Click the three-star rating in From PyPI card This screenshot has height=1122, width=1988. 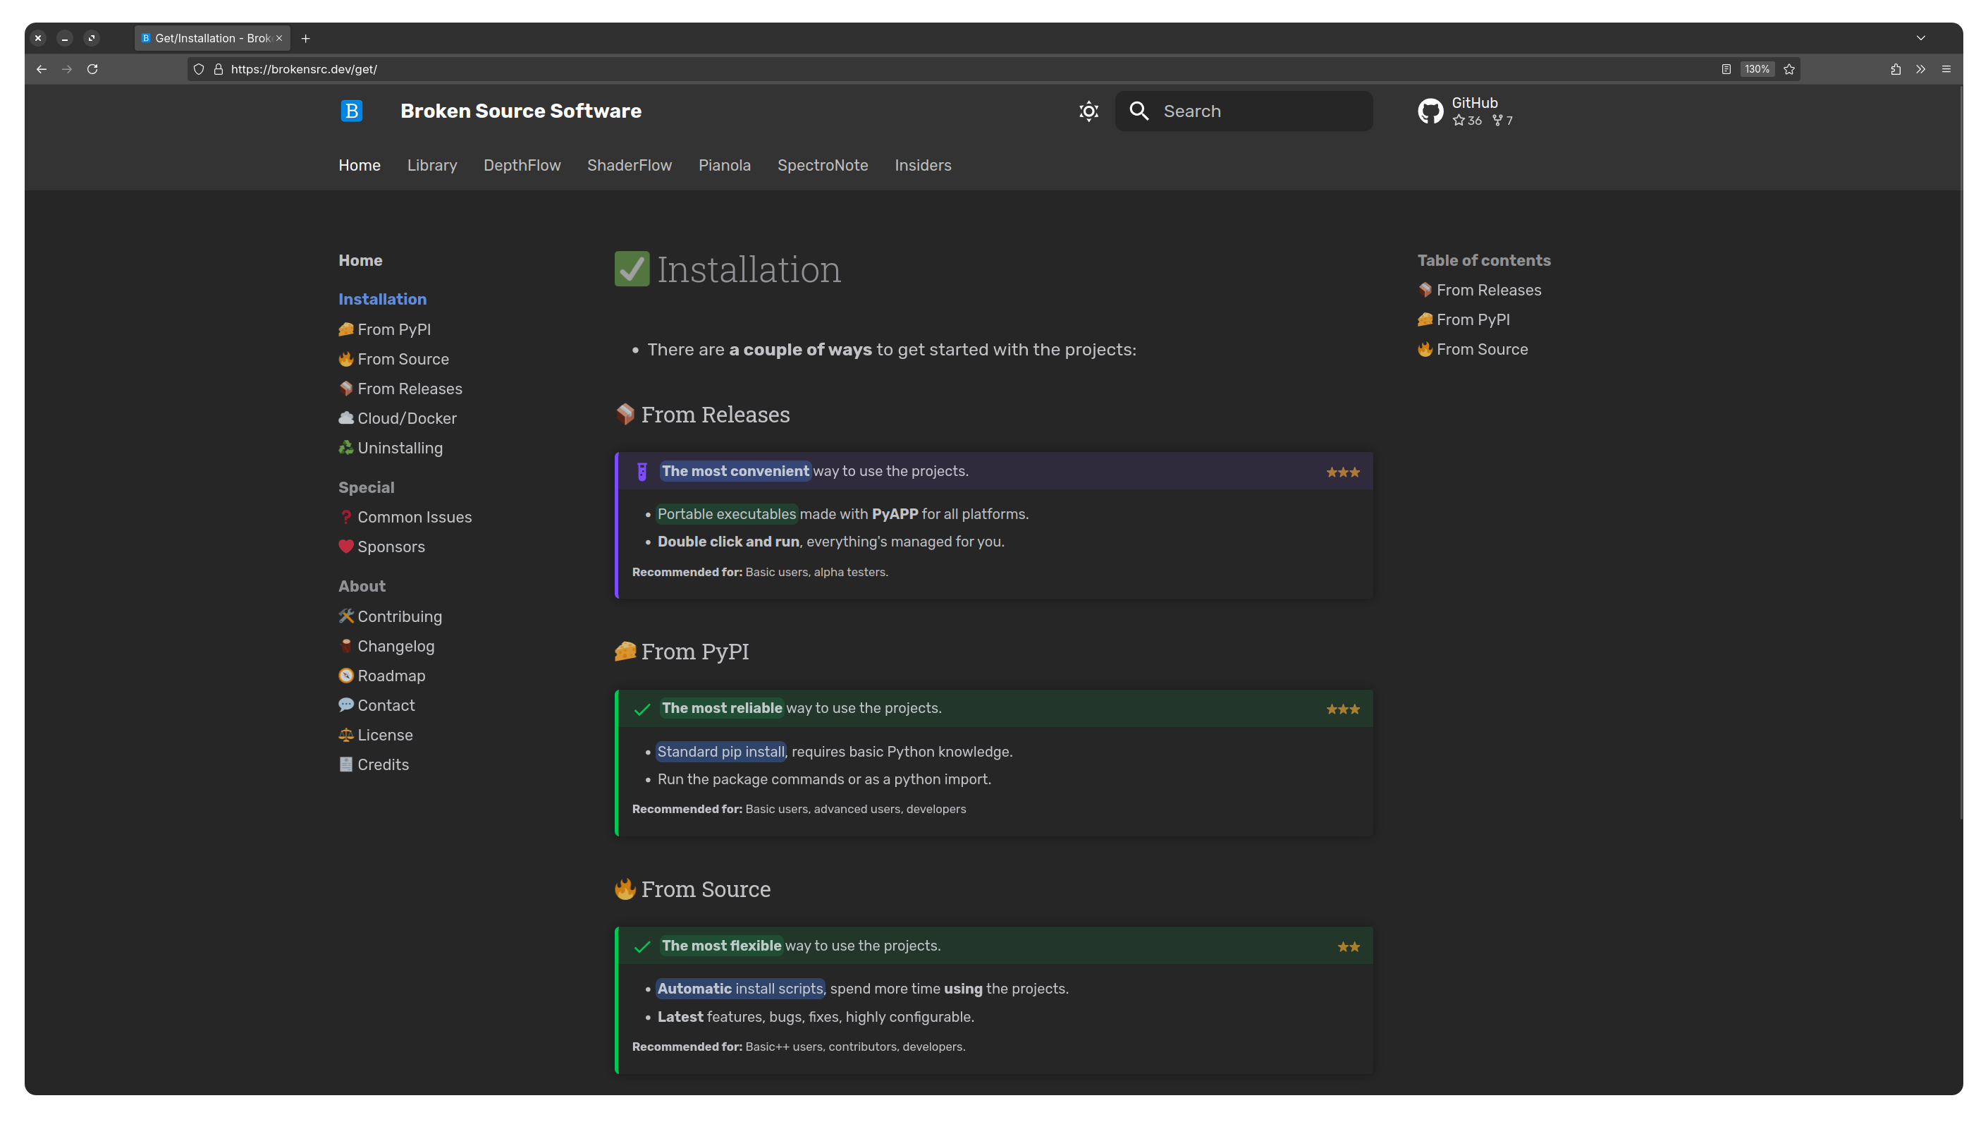point(1343,709)
